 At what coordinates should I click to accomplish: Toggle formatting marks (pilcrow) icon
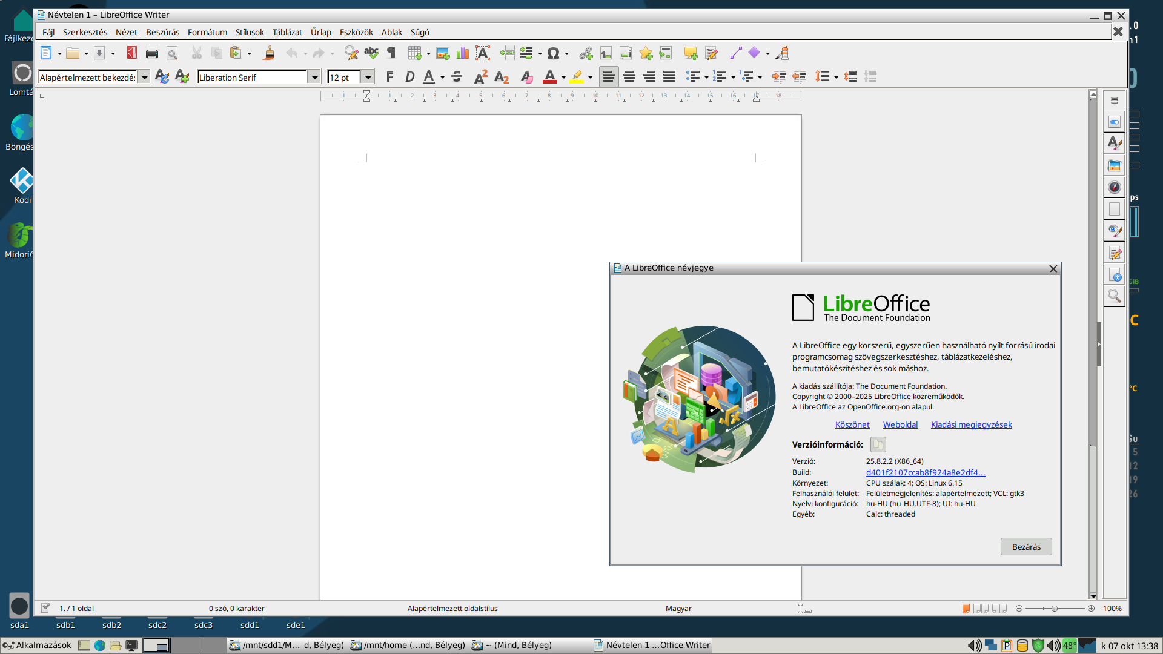(391, 53)
